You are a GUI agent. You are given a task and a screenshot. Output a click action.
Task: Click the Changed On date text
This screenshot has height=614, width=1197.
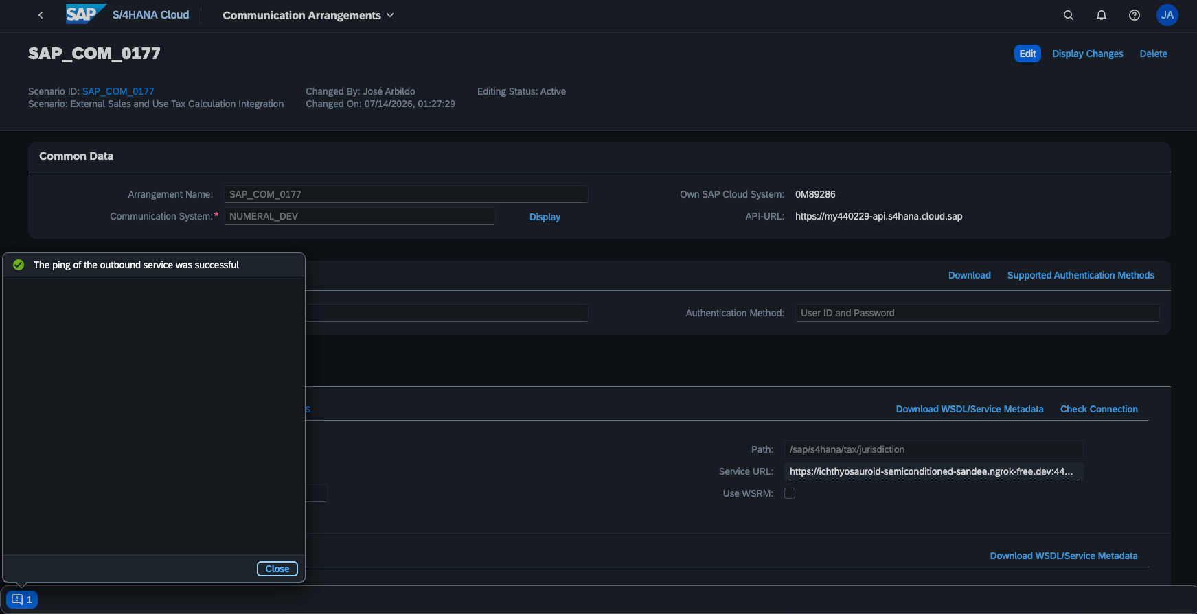380,104
